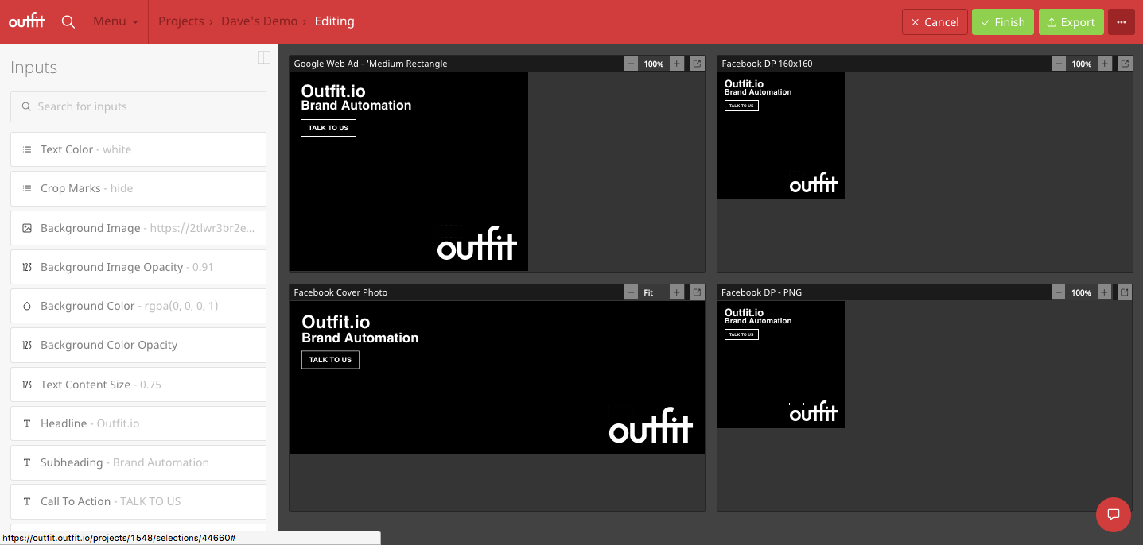The image size is (1143, 545).
Task: Pop out Facebook Cover Photo preview
Action: tap(698, 292)
